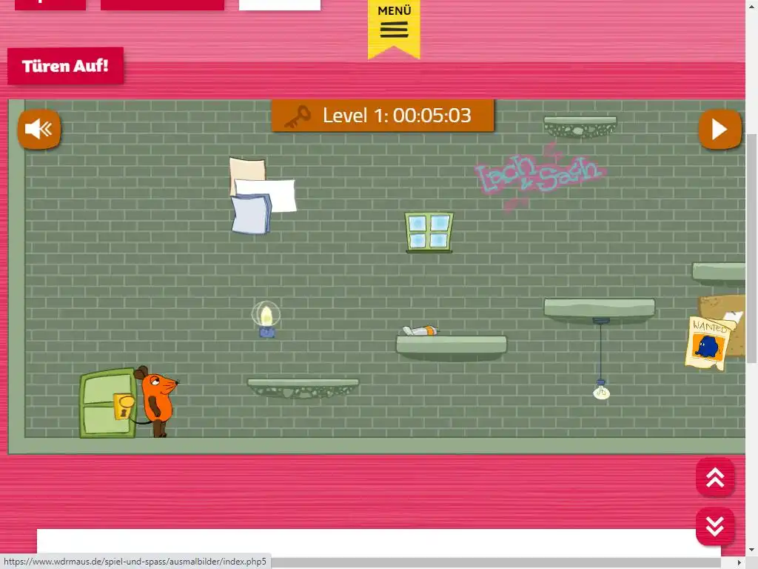Click the green framed window

(x=429, y=232)
